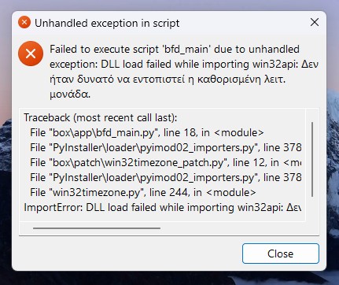339x285 pixels.
Task: Click horizontal scrollbar track right of thumb
Action: [236, 228]
